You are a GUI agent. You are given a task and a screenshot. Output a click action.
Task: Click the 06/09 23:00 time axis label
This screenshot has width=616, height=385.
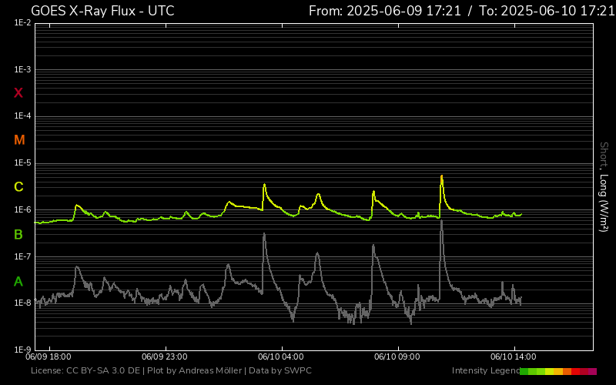click(x=165, y=357)
